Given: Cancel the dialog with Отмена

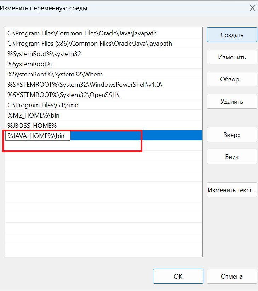Looking at the screenshot, I should tap(232, 276).
